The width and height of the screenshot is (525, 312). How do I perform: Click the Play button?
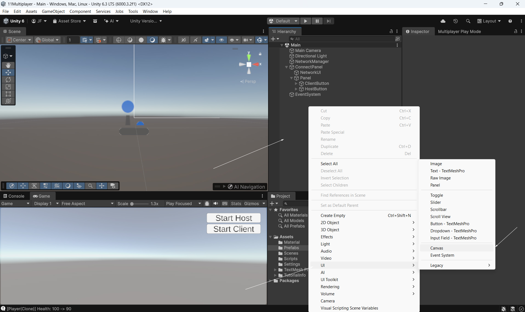[x=305, y=21]
